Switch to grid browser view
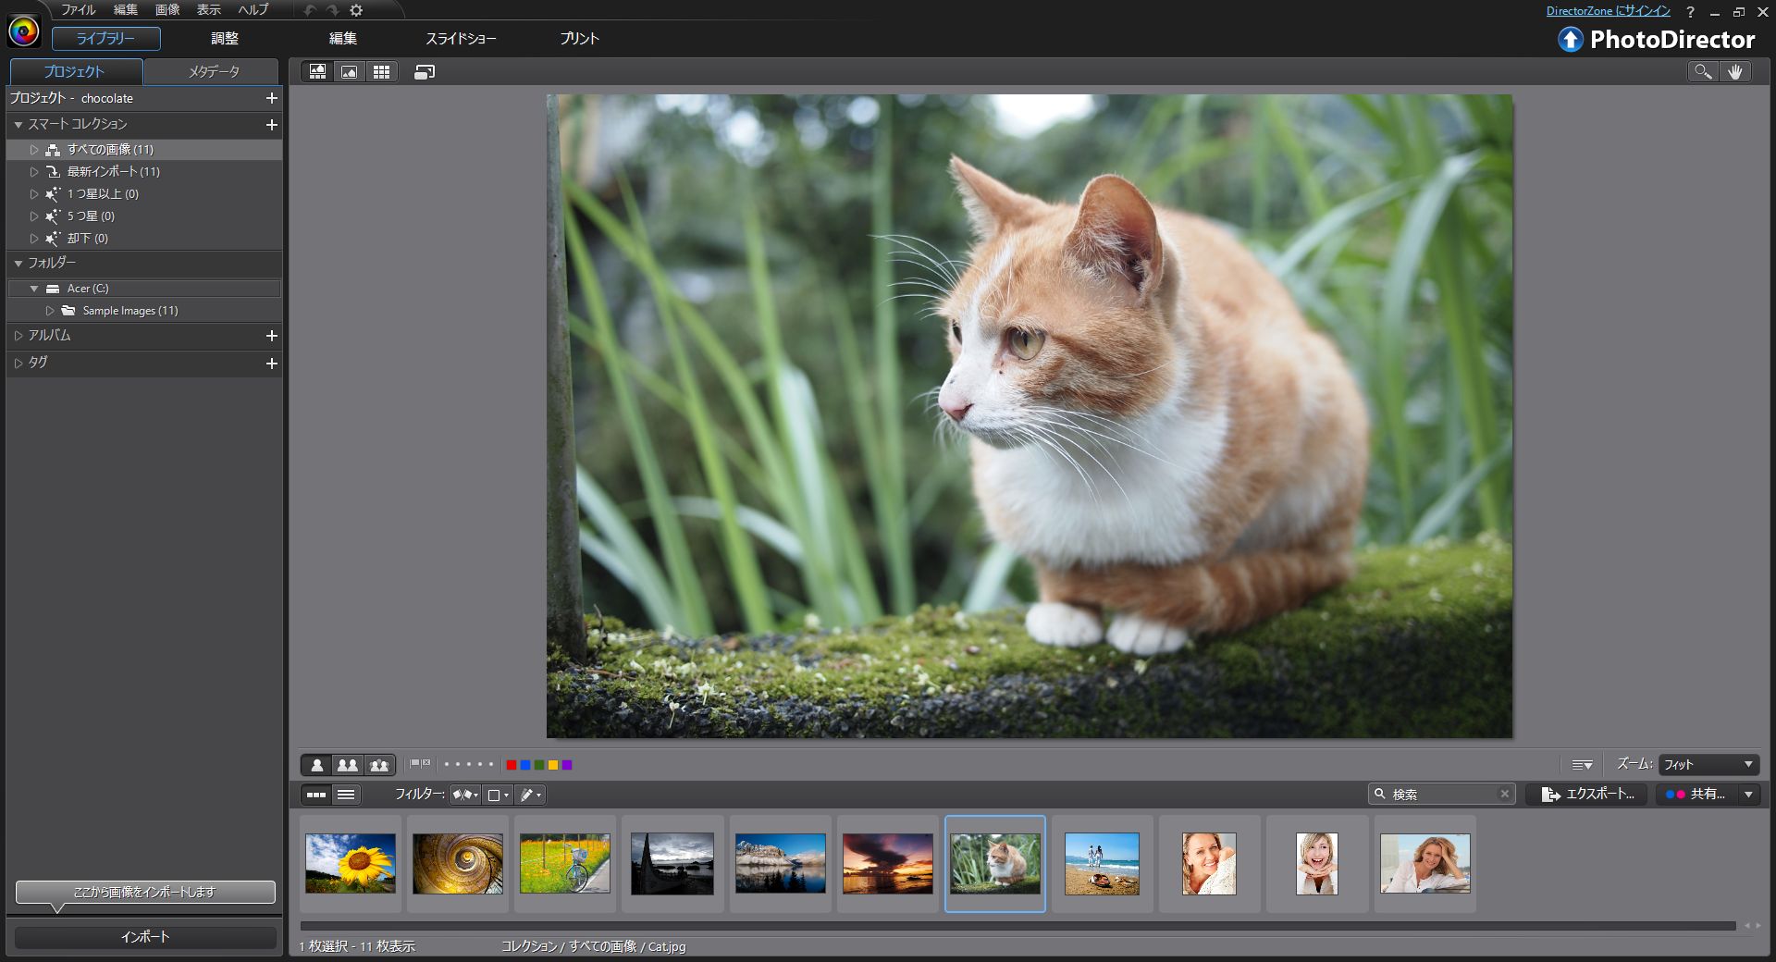 (381, 72)
